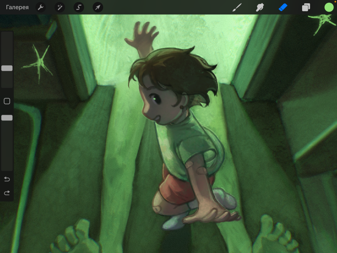
Task: Open the Layers panel
Action: pos(306,7)
